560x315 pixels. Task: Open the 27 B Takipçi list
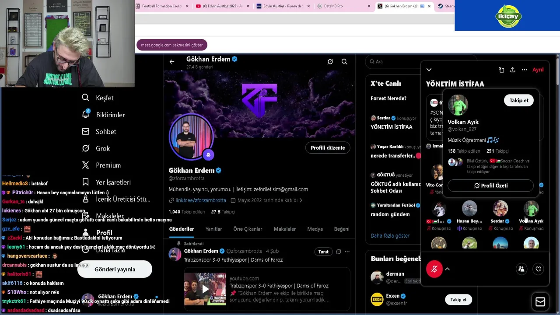(x=223, y=212)
